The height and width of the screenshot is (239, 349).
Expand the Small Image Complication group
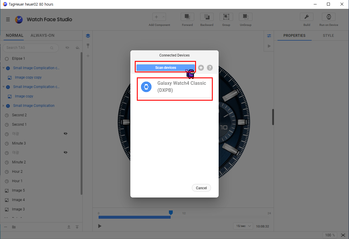pos(4,106)
